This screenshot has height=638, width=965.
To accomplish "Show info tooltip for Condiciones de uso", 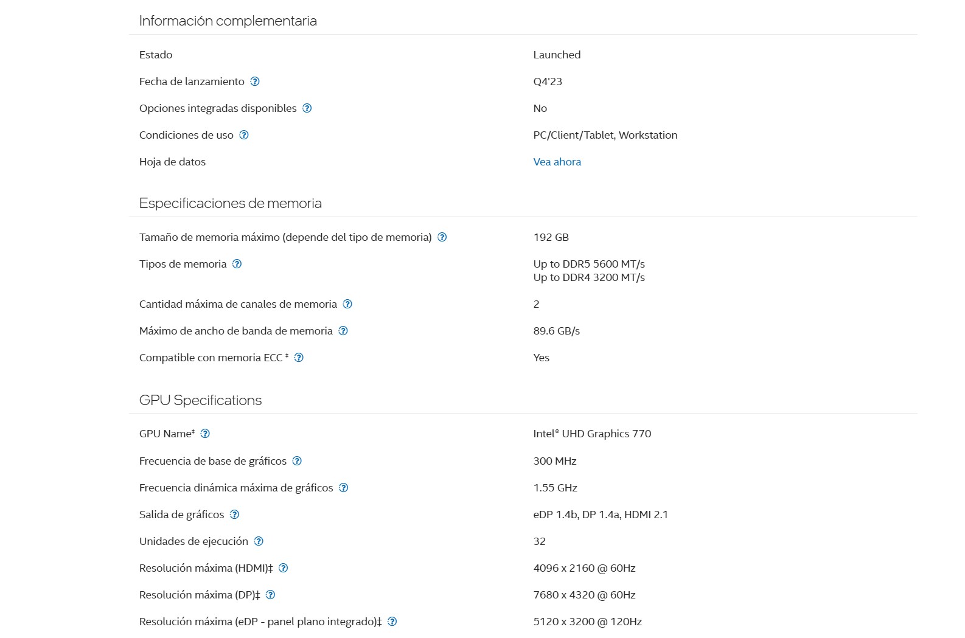I will pyautogui.click(x=244, y=135).
